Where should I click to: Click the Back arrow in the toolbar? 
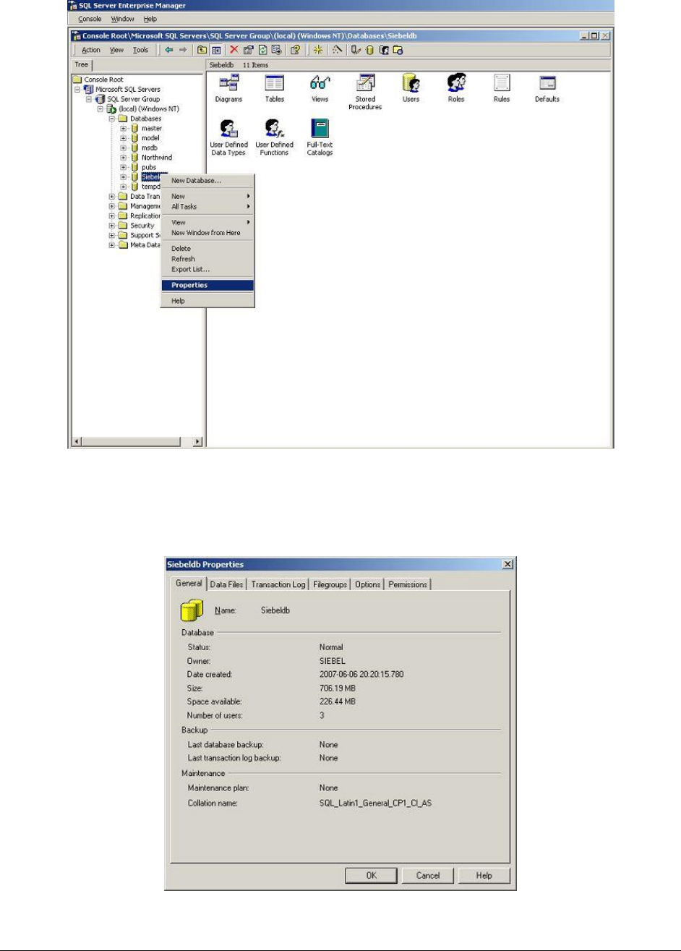click(x=168, y=50)
